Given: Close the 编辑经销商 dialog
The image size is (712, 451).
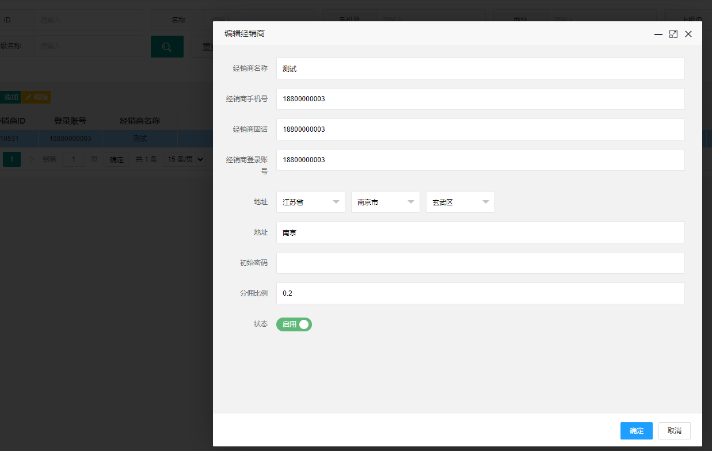Looking at the screenshot, I should click(x=688, y=35).
